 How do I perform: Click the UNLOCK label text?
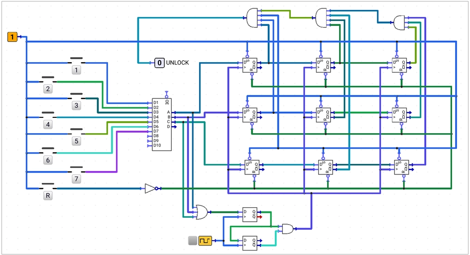click(177, 63)
